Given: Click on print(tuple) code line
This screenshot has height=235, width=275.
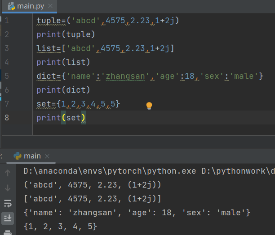Looking at the screenshot, I should [66, 34].
